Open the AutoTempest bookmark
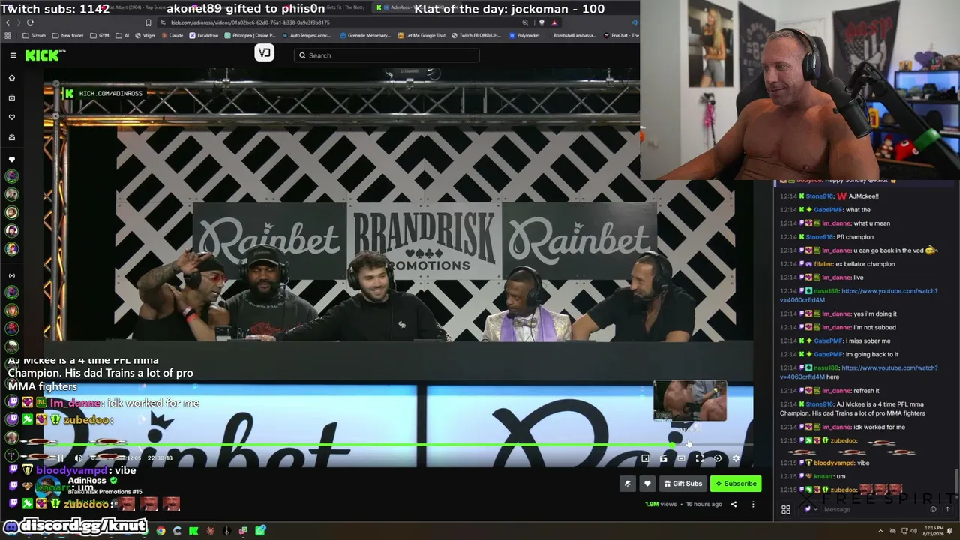Viewport: 960px width, 540px height. point(307,35)
